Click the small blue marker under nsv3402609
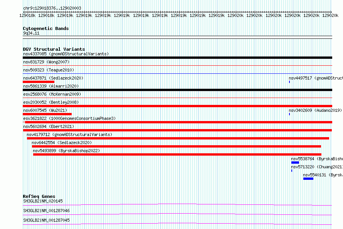The height and width of the screenshot is (229, 343). tap(289, 114)
